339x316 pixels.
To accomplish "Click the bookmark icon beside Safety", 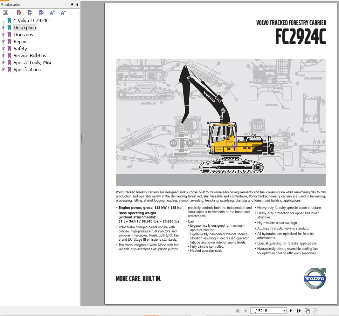I will [9, 49].
